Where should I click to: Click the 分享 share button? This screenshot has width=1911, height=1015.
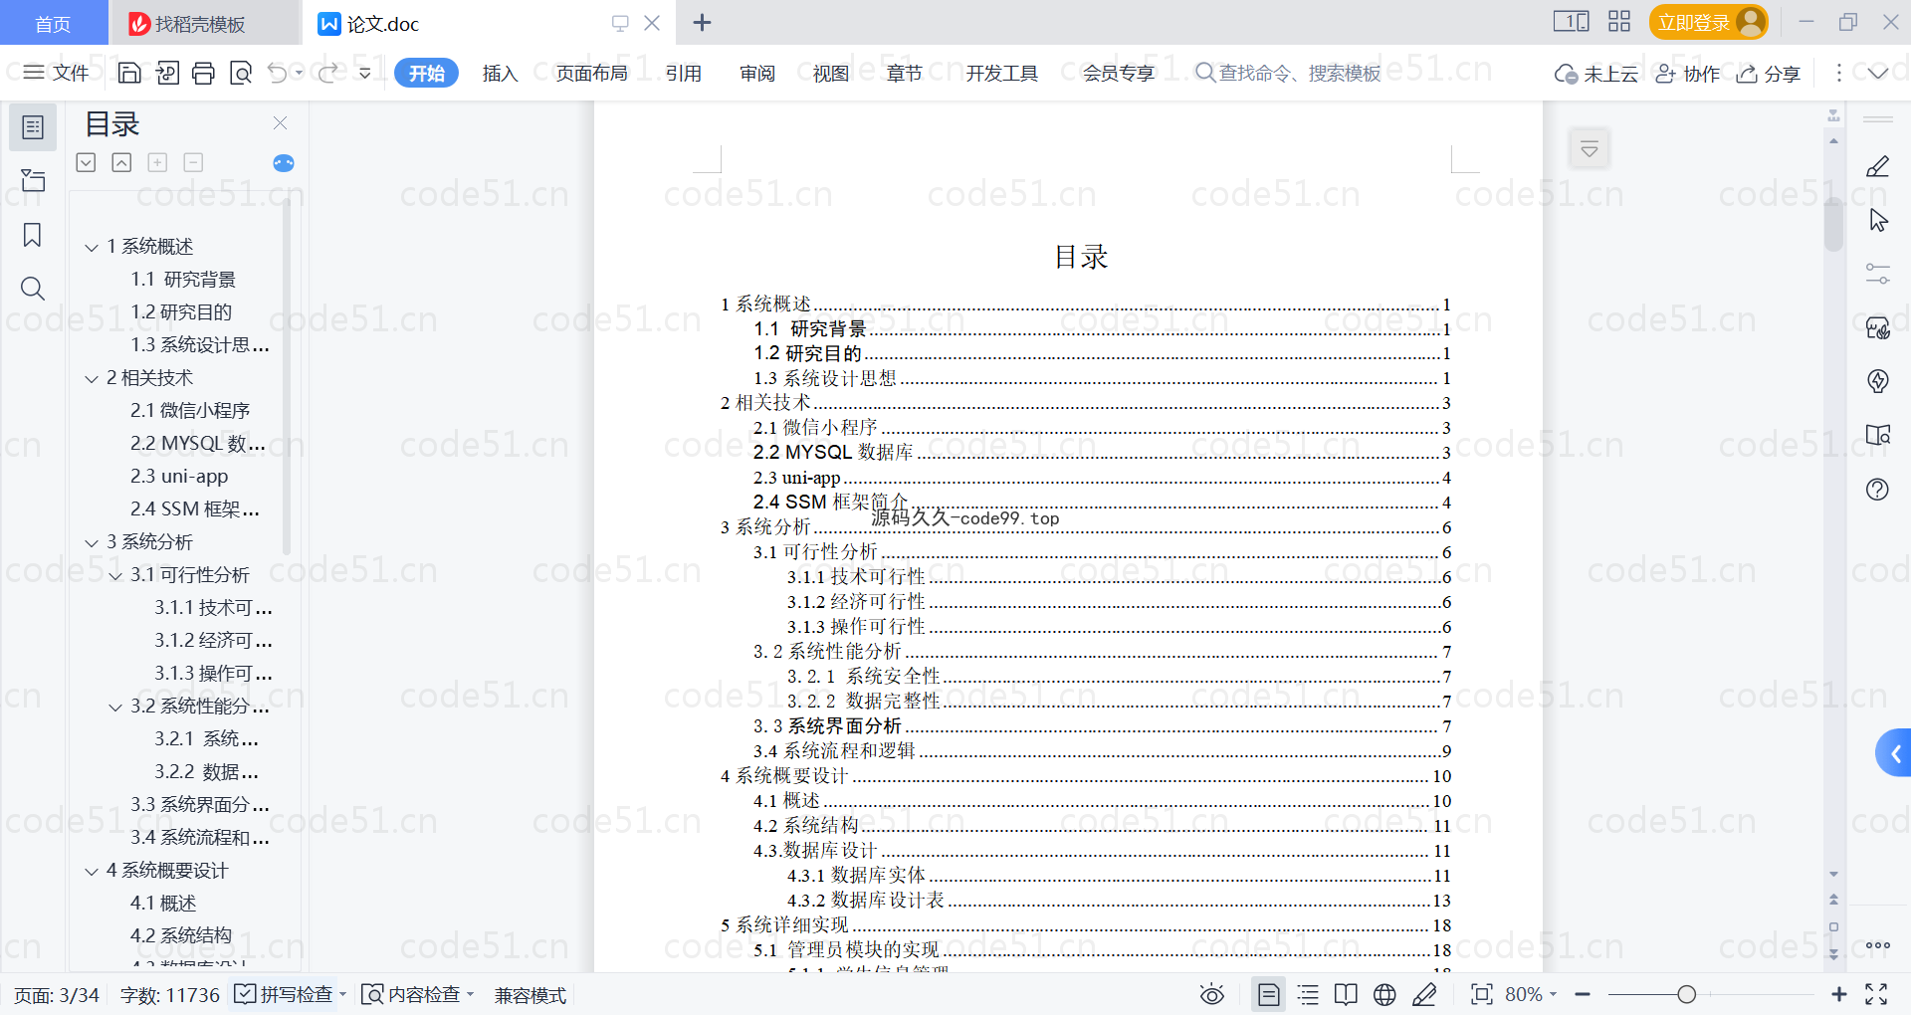click(1769, 73)
